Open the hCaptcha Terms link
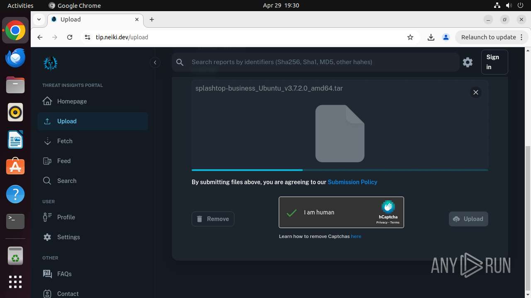This screenshot has width=531, height=298. pyautogui.click(x=395, y=223)
